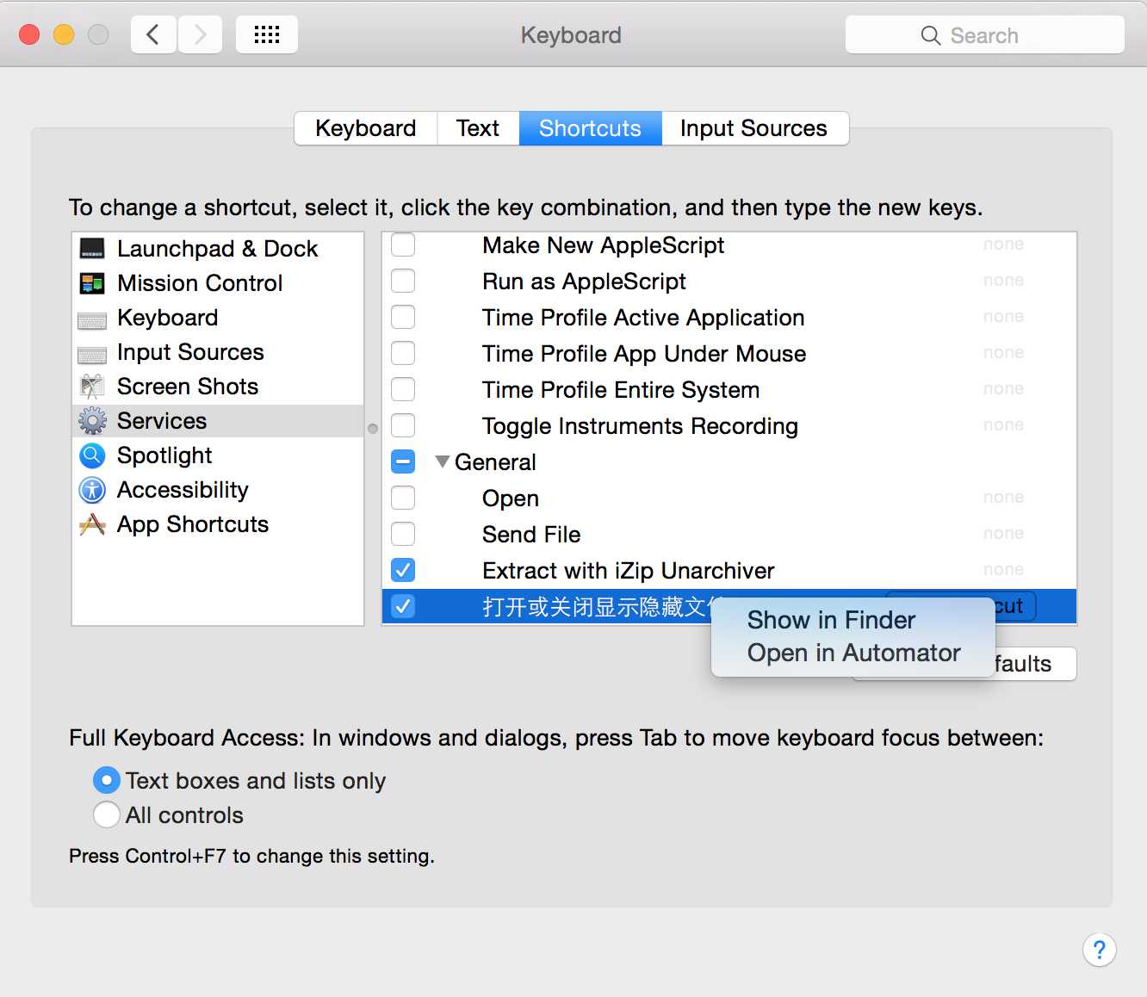The image size is (1147, 997).
Task: Check Toggle Instruments Recording
Action: pyautogui.click(x=403, y=425)
